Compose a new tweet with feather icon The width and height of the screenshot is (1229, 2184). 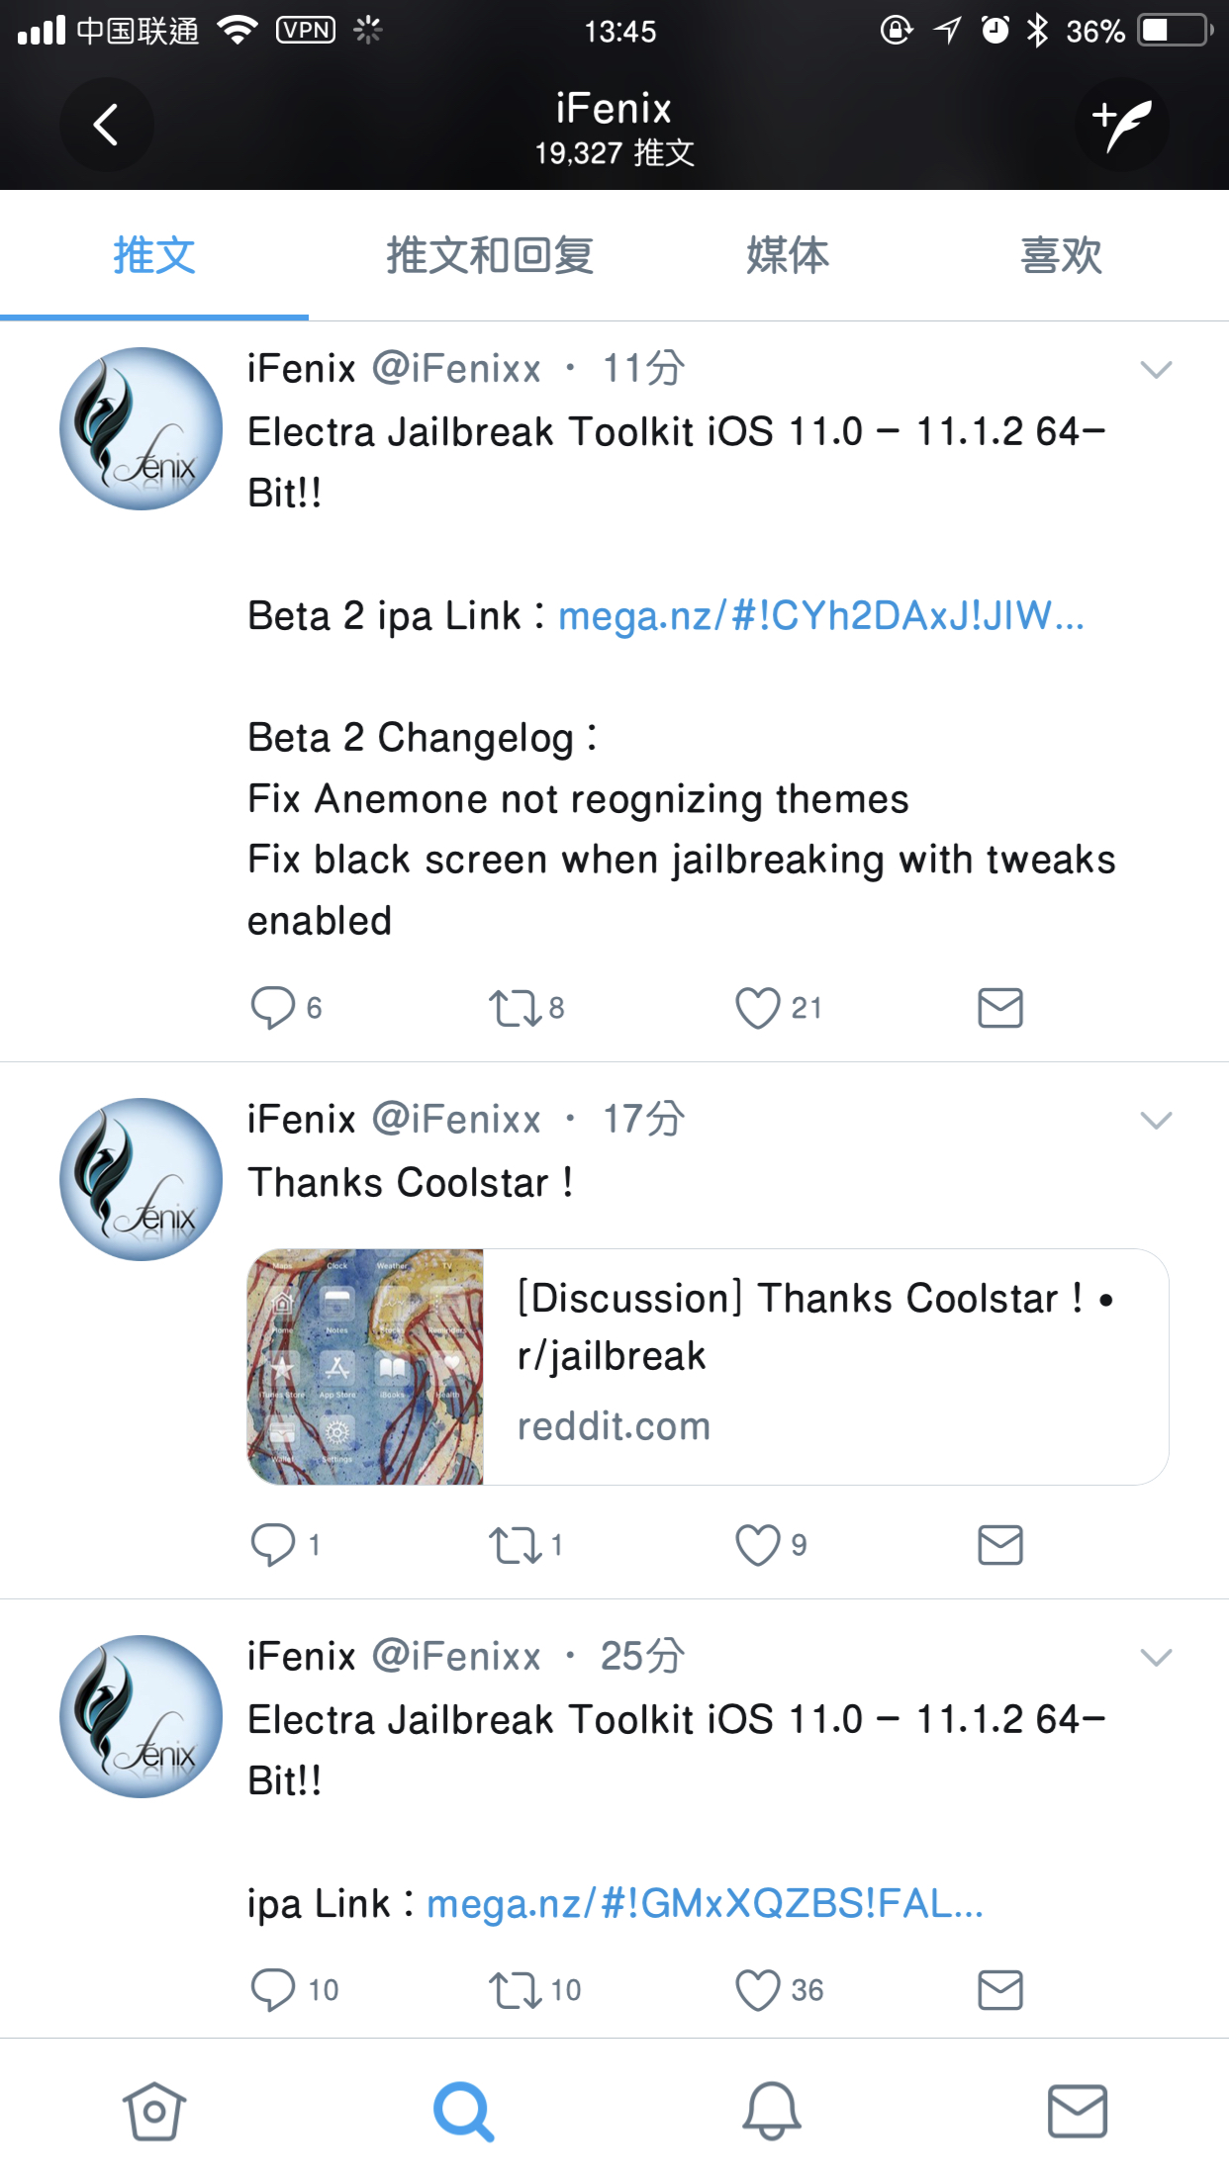[1122, 126]
